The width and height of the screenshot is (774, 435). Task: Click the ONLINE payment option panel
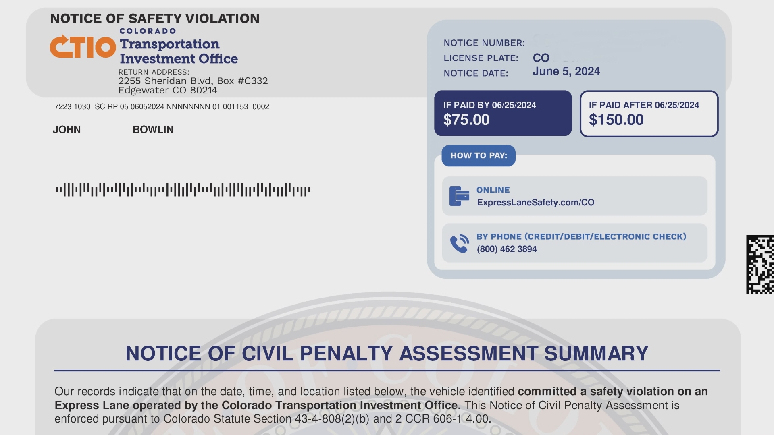574,196
